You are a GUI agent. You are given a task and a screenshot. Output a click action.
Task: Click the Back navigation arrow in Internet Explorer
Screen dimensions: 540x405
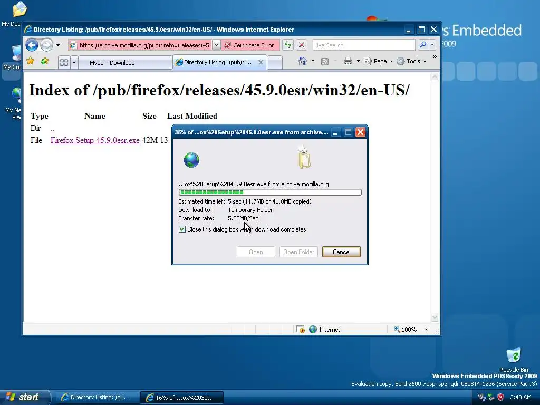tap(32, 45)
